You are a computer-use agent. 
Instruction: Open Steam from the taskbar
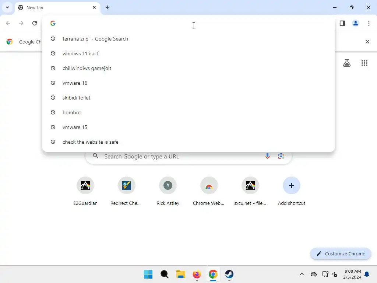pyautogui.click(x=229, y=274)
